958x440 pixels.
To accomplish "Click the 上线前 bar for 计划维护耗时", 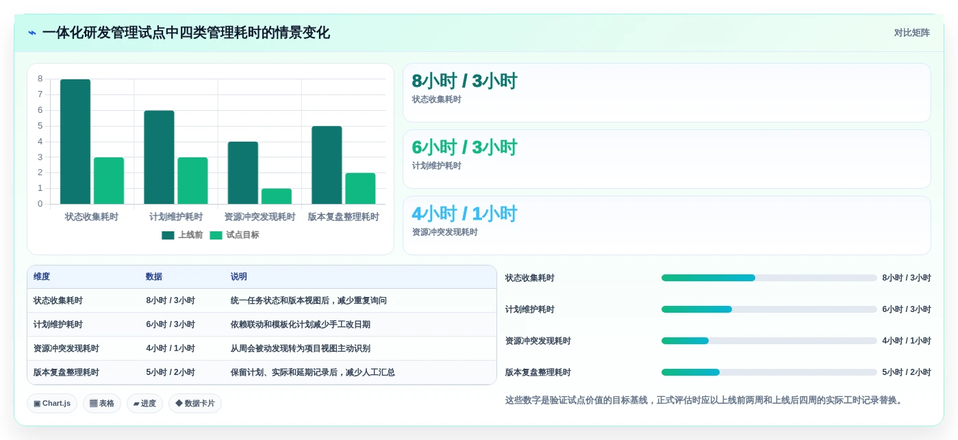I will [x=159, y=157].
